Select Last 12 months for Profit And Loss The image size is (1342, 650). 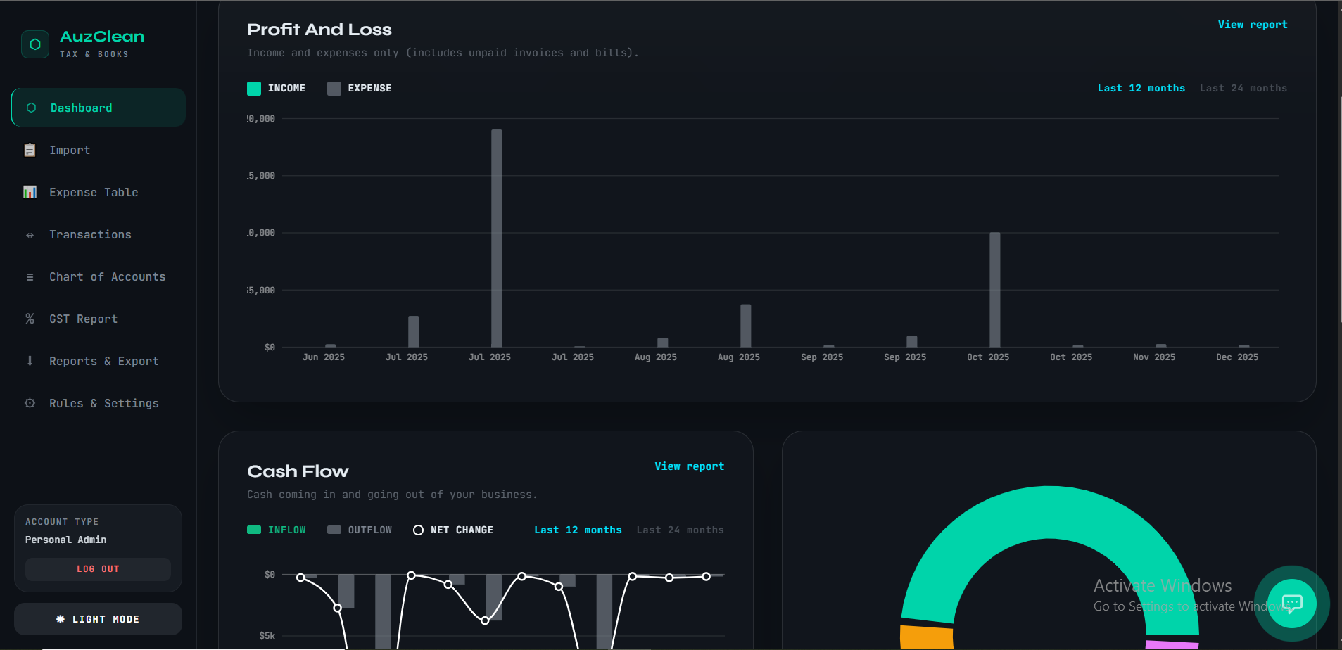click(1141, 88)
